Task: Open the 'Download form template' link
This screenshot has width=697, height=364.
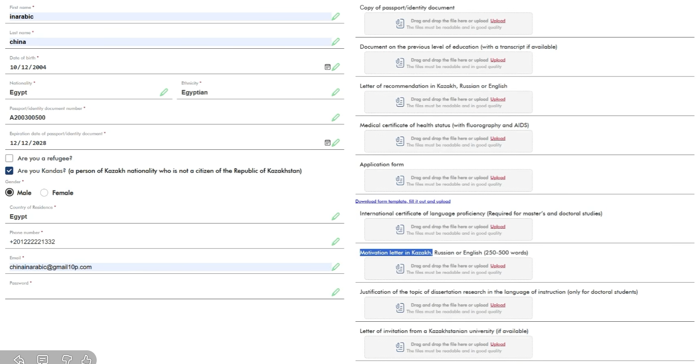Action: click(x=403, y=201)
